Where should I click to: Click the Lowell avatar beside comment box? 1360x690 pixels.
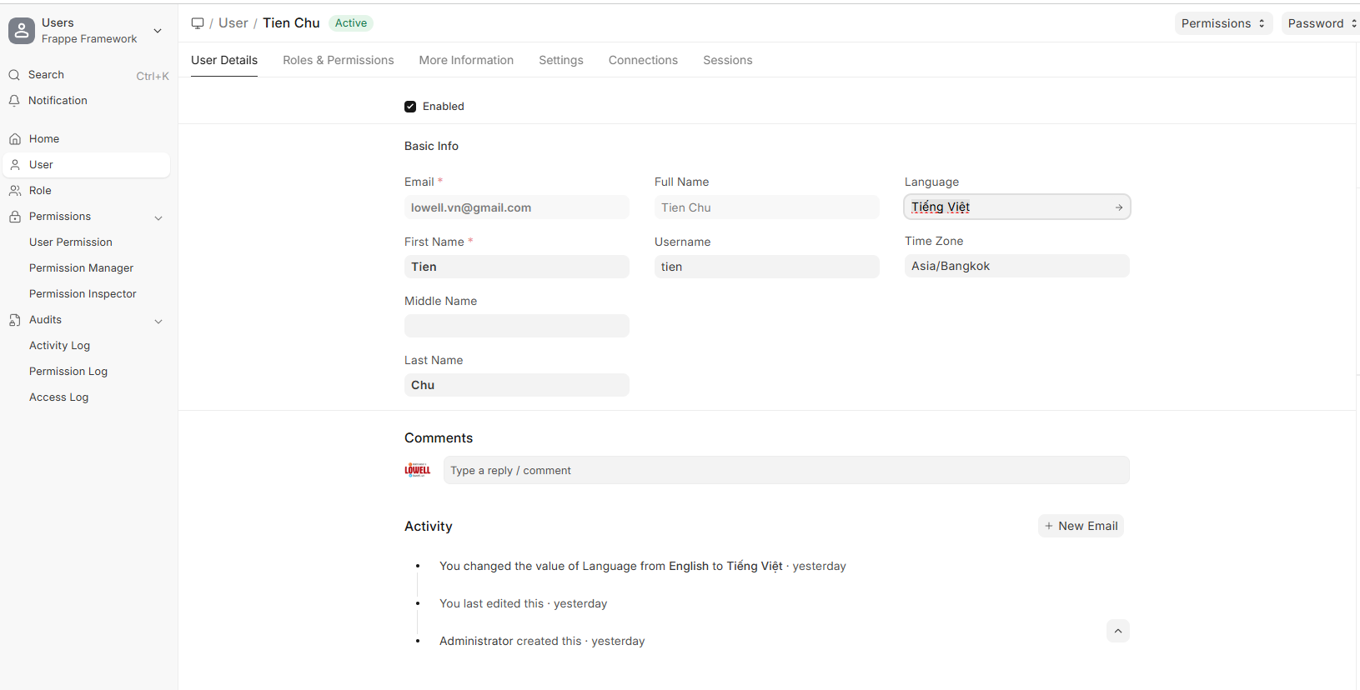[x=418, y=470]
